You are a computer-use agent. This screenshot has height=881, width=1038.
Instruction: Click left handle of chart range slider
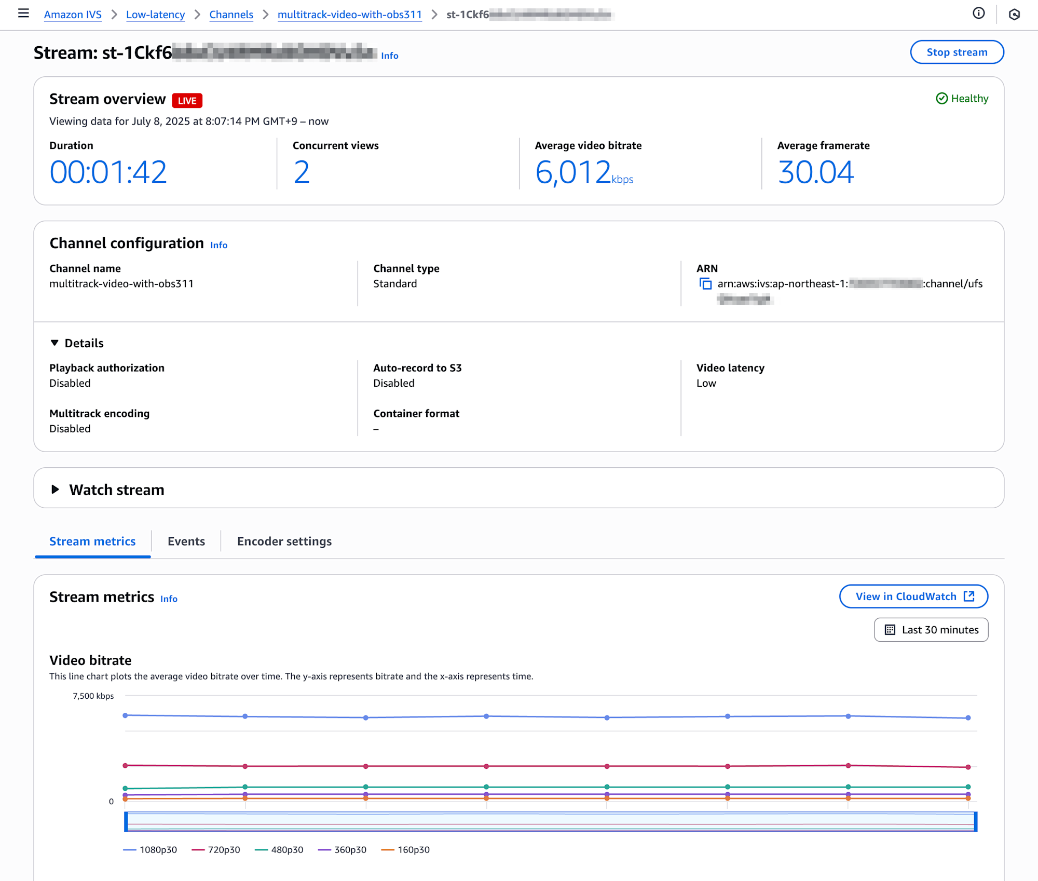point(126,822)
